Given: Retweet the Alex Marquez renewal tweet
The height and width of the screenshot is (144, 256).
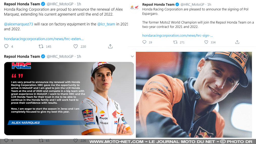Looking at the screenshot, I should pyautogui.click(x=41, y=46).
